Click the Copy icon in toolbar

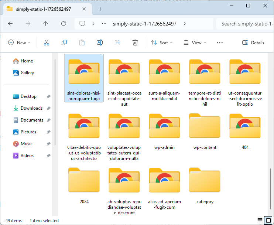[64, 43]
